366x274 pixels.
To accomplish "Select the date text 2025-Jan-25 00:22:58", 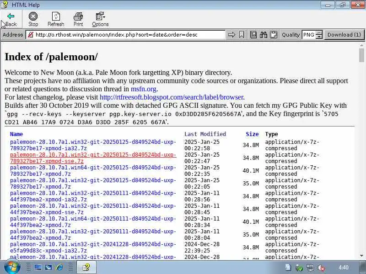I will [x=202, y=145].
